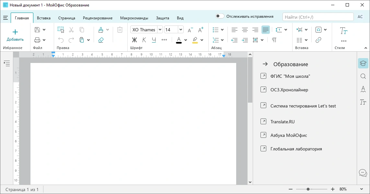
Task: Open the Образование graduation cap sidebar icon
Action: [363, 63]
